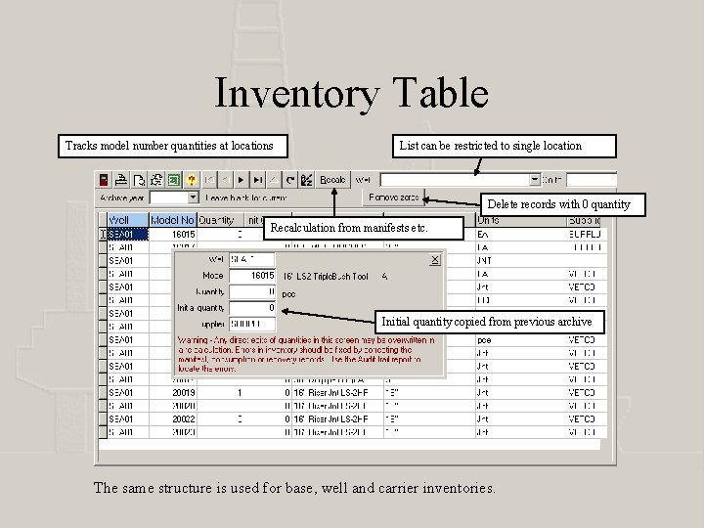
Task: Click the Model field showing 16015
Action: click(x=252, y=276)
